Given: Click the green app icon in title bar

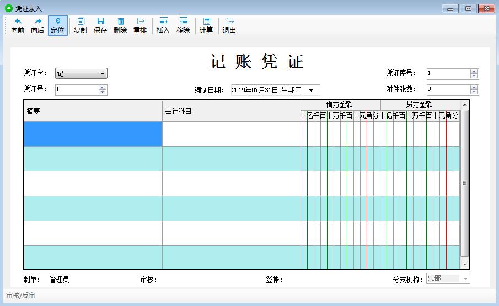Looking at the screenshot, I should pyautogui.click(x=9, y=8).
